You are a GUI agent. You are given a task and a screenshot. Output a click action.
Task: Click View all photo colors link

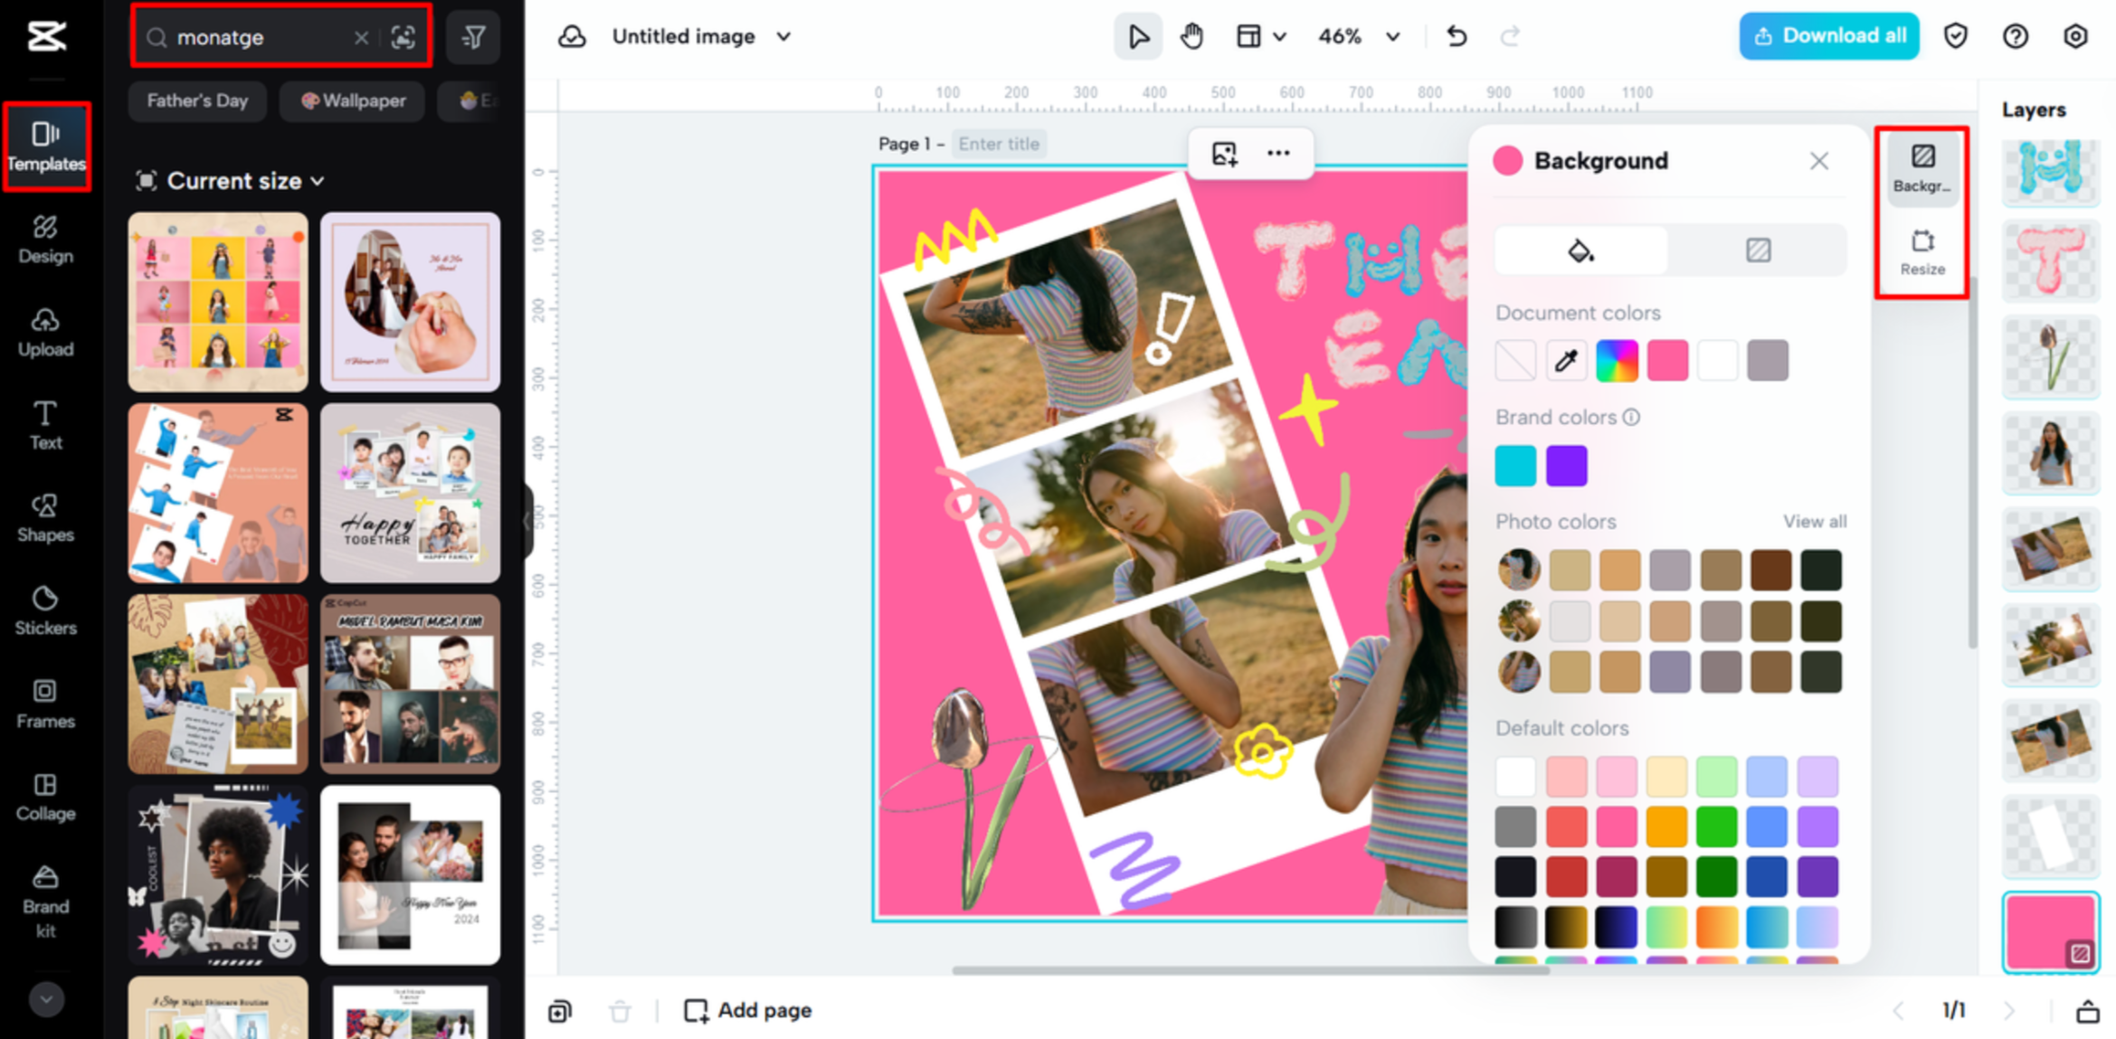point(1816,521)
